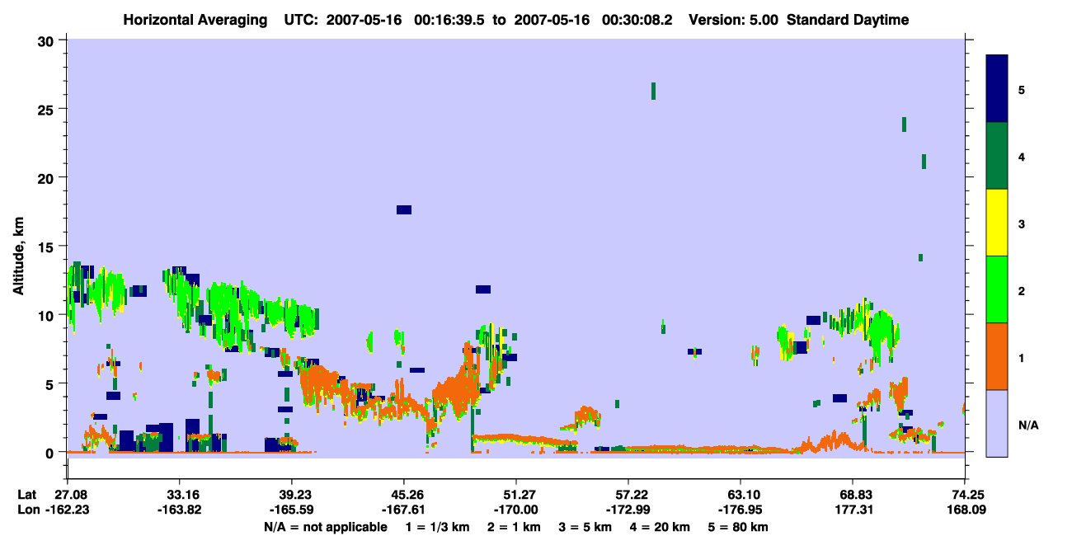Click longitude value 168.09

(x=965, y=510)
